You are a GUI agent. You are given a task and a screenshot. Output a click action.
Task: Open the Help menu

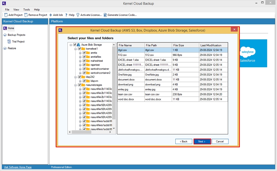tap(37, 9)
